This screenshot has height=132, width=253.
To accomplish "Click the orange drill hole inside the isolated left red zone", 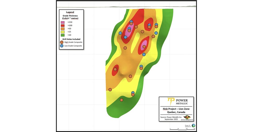I will click(x=115, y=69).
